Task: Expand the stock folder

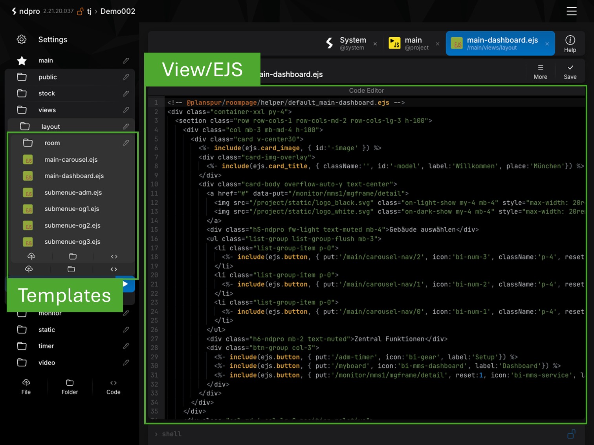Action: 22,93
